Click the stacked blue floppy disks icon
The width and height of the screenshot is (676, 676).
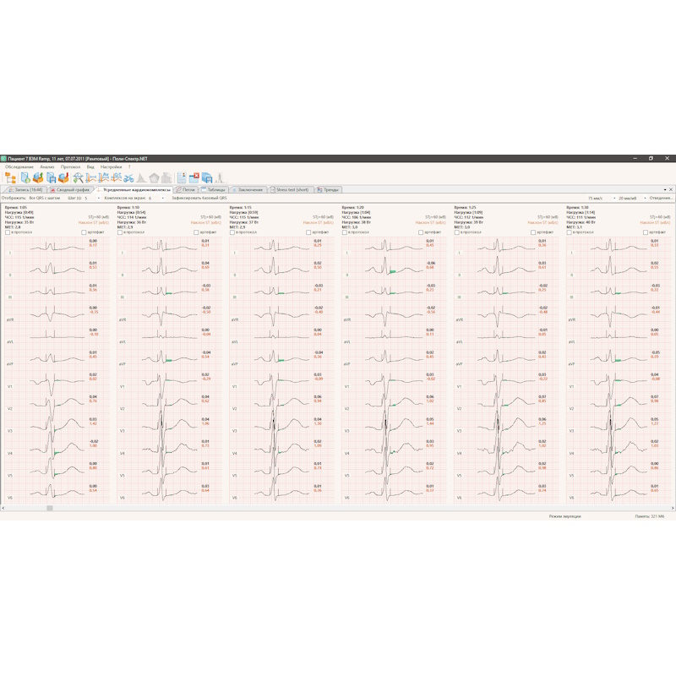click(x=207, y=177)
